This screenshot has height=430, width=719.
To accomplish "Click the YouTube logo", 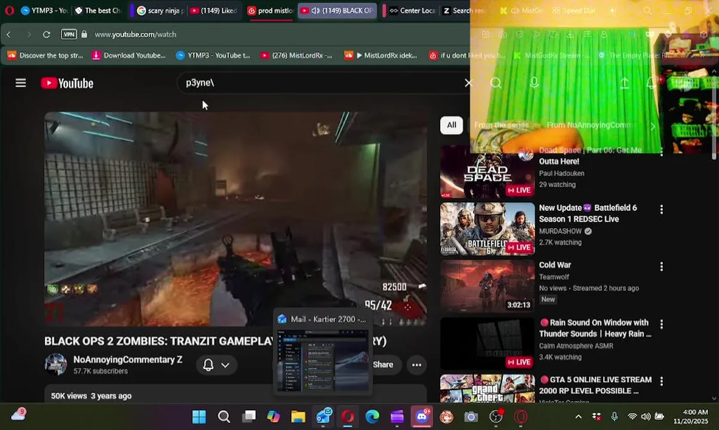I will 67,83.
